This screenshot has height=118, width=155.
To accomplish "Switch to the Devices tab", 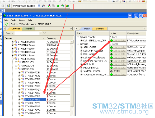I will pos(16,29).
